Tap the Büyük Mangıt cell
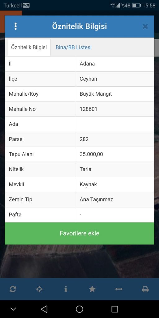This screenshot has height=318, width=159. click(x=115, y=94)
